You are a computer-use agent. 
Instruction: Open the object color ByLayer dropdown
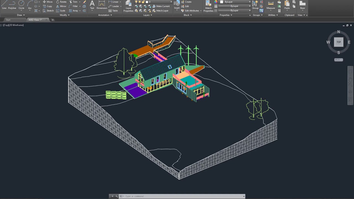point(235,2)
